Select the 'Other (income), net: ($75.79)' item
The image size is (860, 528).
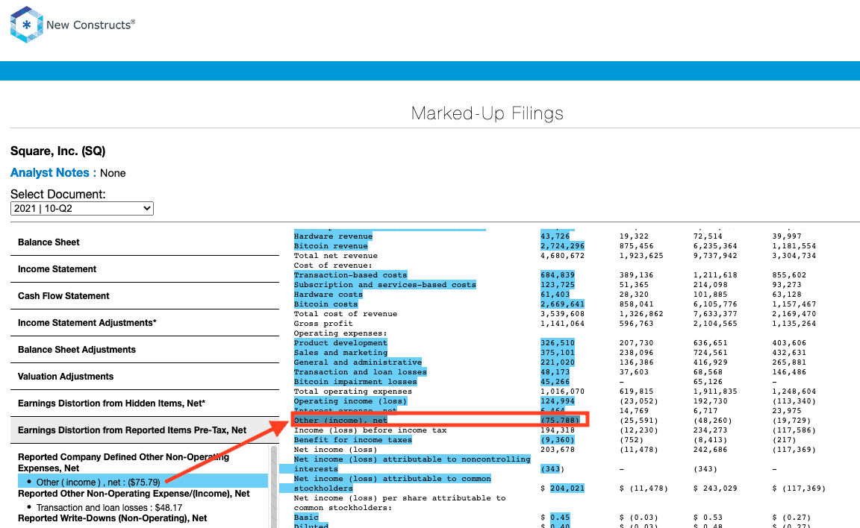pos(143,482)
